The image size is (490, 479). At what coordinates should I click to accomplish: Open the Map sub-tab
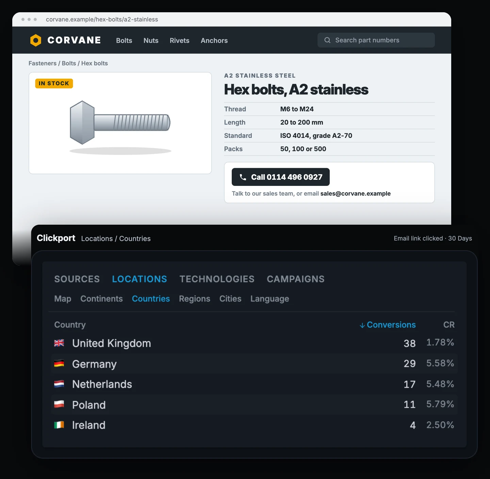pos(63,299)
